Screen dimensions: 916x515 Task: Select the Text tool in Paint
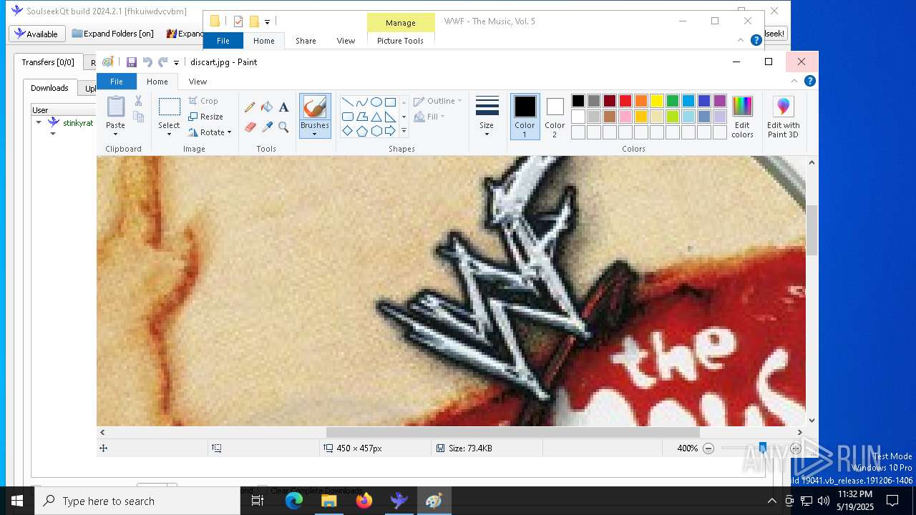(283, 107)
